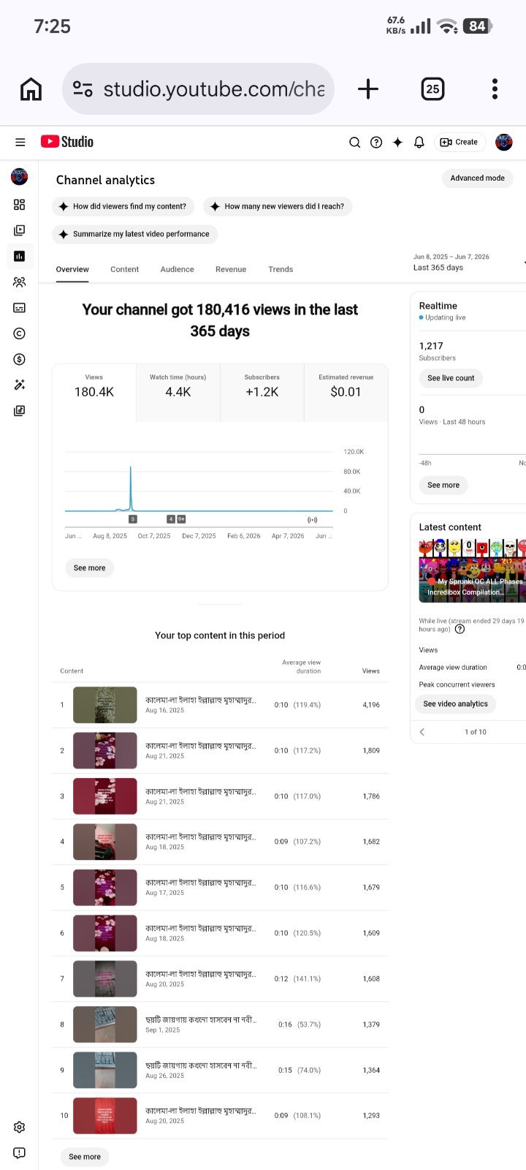Open top content video ranked 1 thumbnail

(x=105, y=705)
